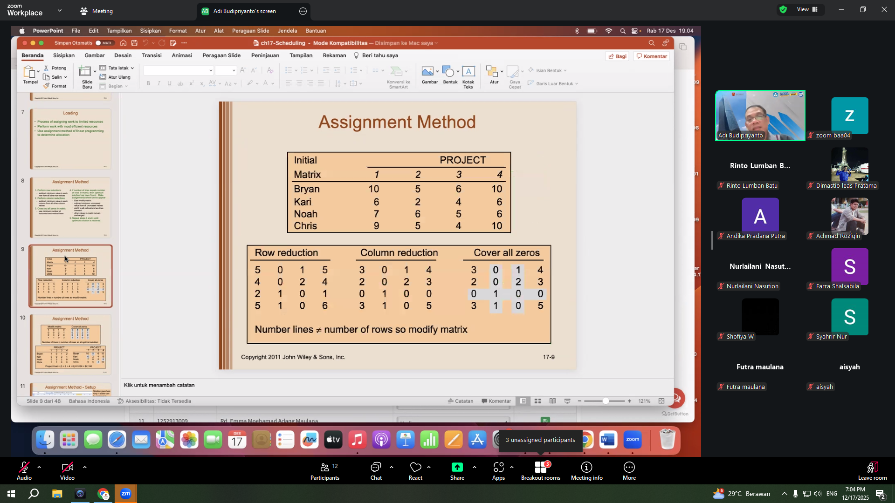Click the encryption shield icon
The image size is (895, 503).
pos(783,9)
